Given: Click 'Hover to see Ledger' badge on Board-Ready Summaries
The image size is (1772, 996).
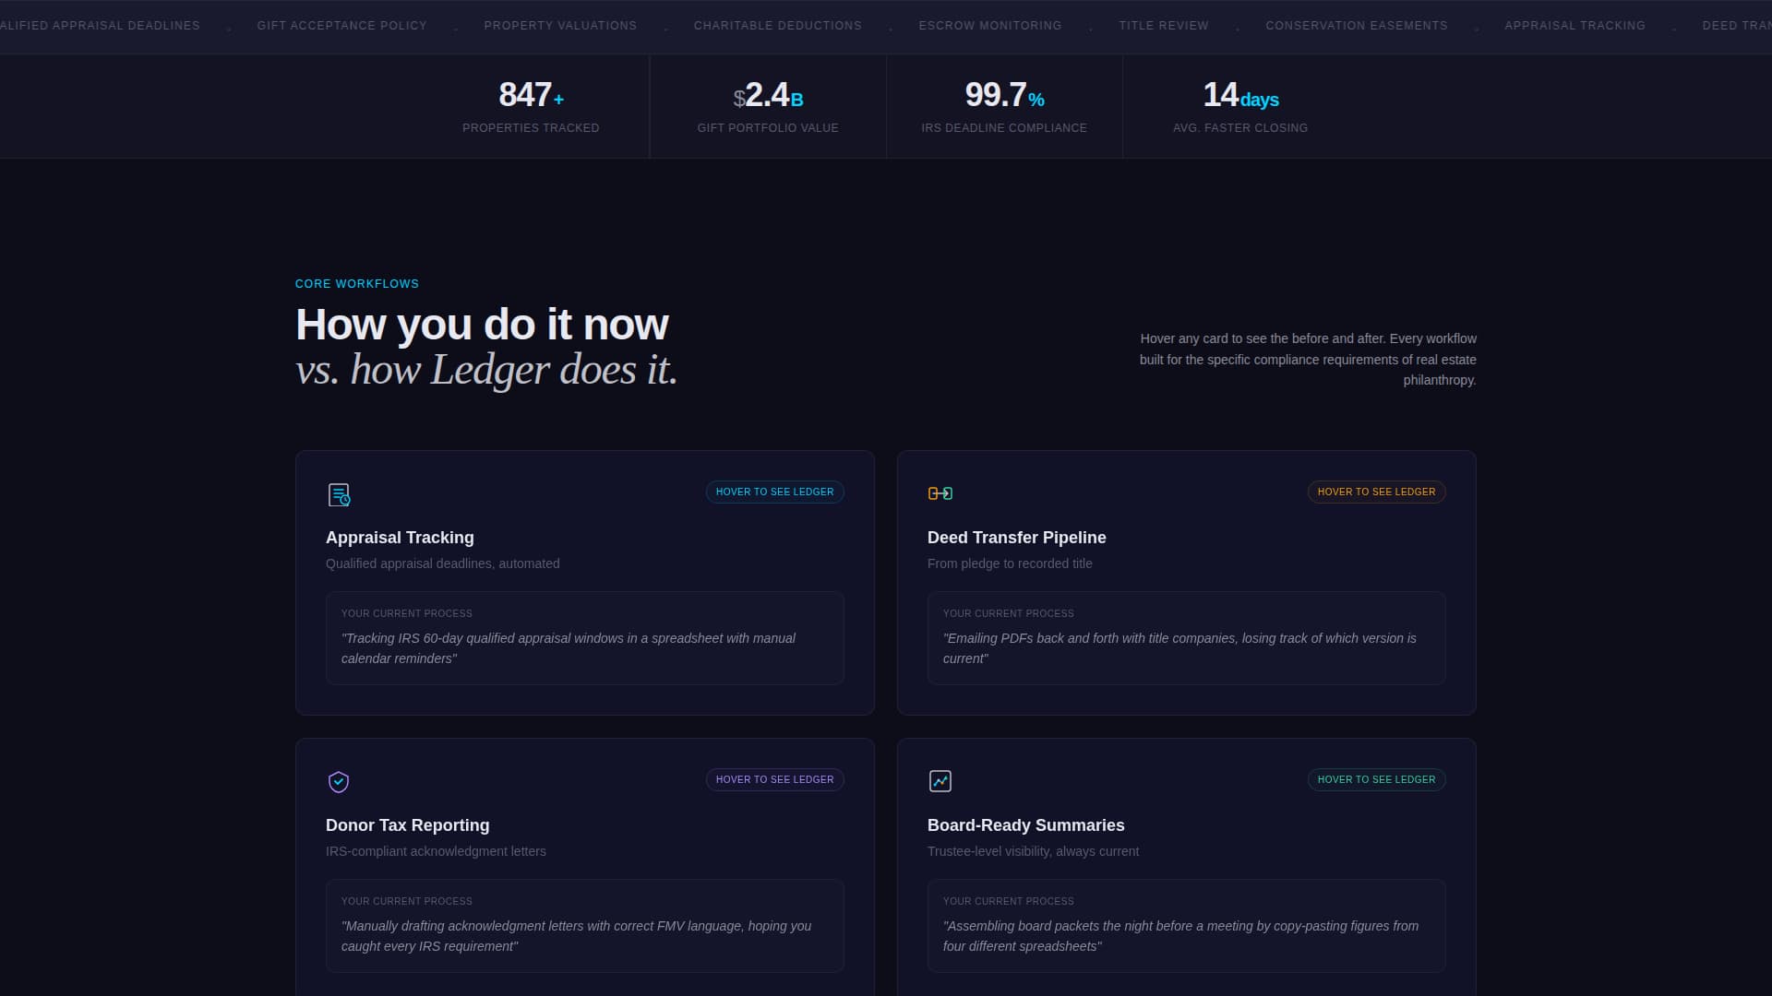Looking at the screenshot, I should click(x=1377, y=780).
